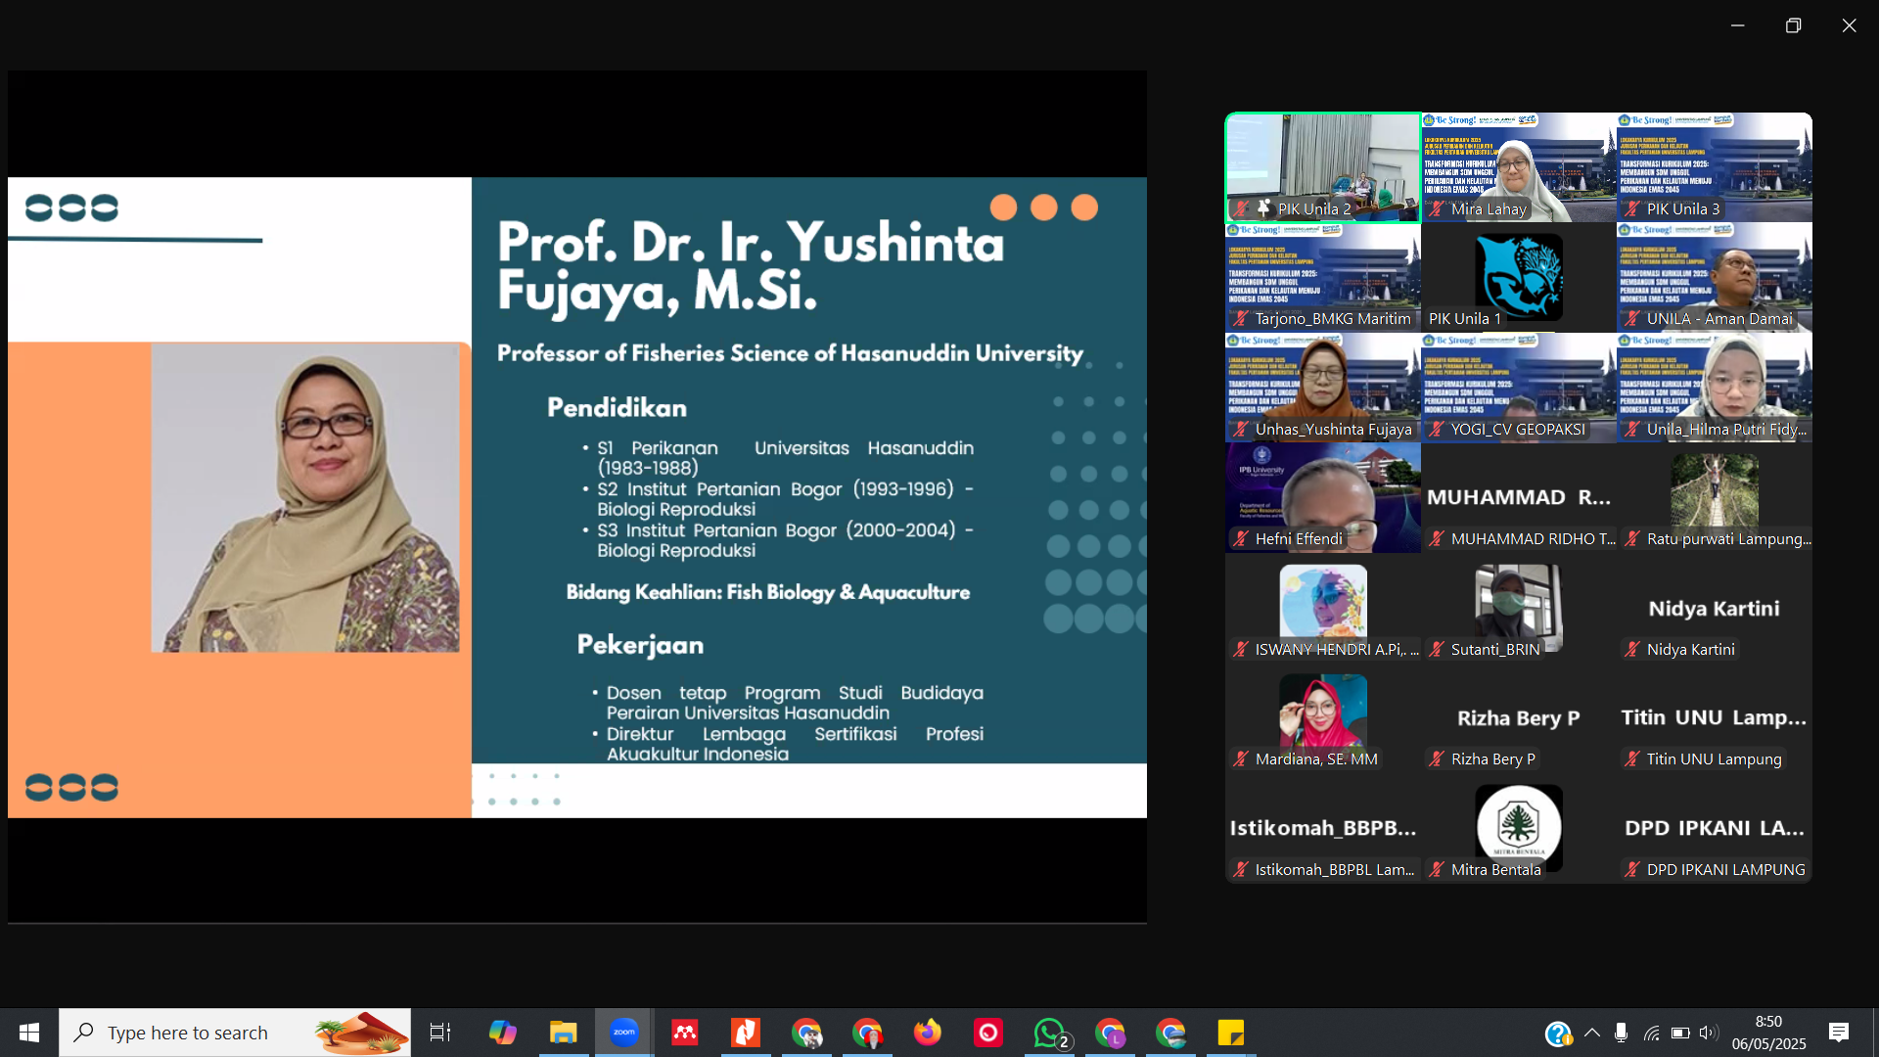Launch Firefox from the taskbar
The width and height of the screenshot is (1879, 1057).
tap(927, 1033)
